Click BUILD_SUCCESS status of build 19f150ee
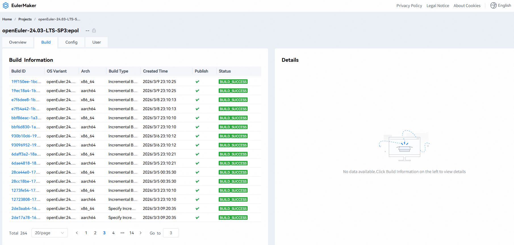The image size is (514, 245). click(x=233, y=82)
